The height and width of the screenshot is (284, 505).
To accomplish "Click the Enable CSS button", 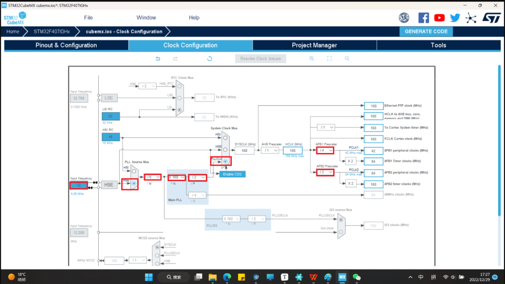I will coord(232,174).
